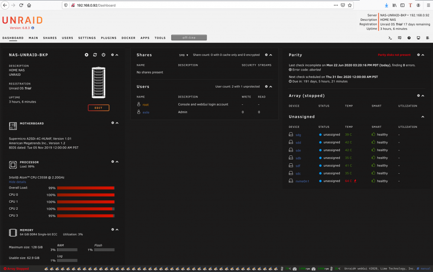Click the Parity disks not present warning
This screenshot has width=433, height=272.
click(394, 55)
